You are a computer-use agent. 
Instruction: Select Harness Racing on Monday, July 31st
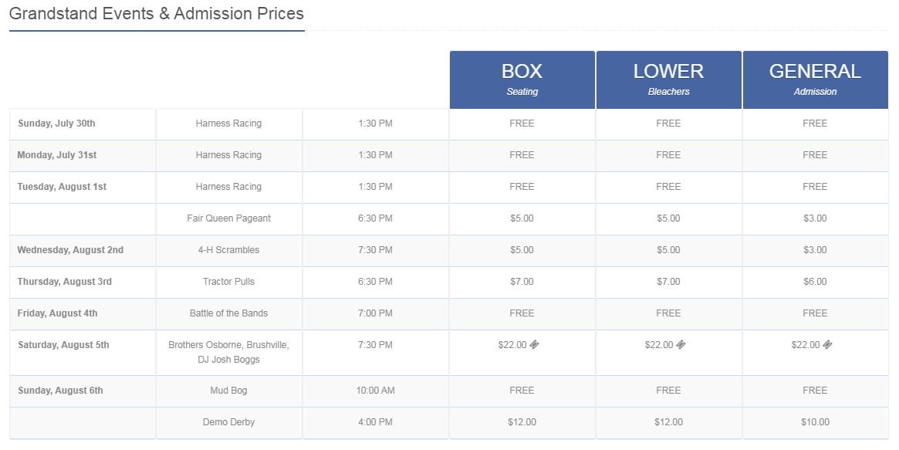point(228,155)
